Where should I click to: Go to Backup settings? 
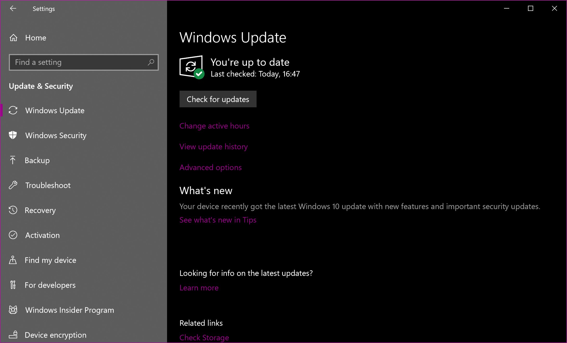coord(84,160)
